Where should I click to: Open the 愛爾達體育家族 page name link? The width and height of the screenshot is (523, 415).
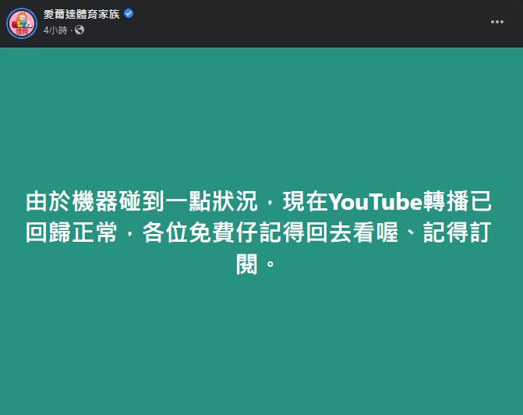82,13
